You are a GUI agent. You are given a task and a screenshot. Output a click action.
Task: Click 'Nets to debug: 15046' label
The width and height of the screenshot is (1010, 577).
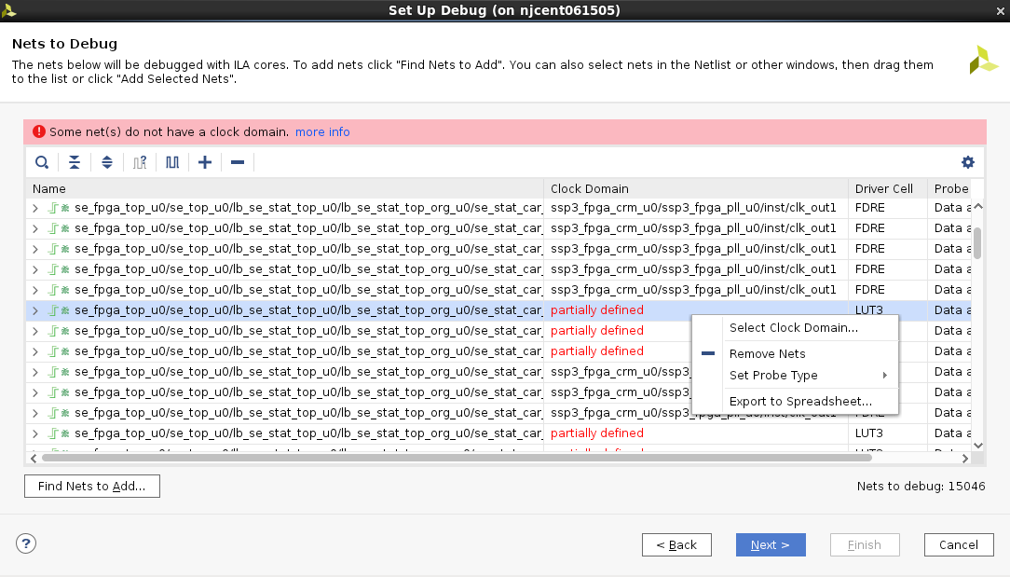tap(921, 486)
